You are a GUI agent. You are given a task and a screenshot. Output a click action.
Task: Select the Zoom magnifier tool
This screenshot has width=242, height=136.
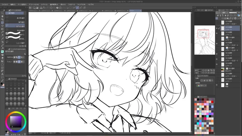[2, 13]
